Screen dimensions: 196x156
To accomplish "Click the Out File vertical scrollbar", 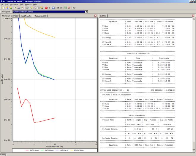I will click(194, 83).
